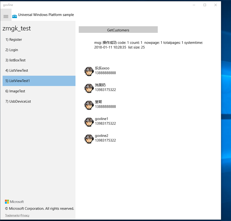The image size is (231, 221).
Task: Click the list size: 25 text
Action: coord(136,47)
